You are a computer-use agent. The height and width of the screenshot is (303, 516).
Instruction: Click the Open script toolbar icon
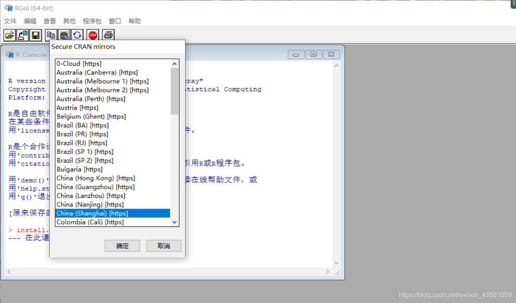(10, 35)
